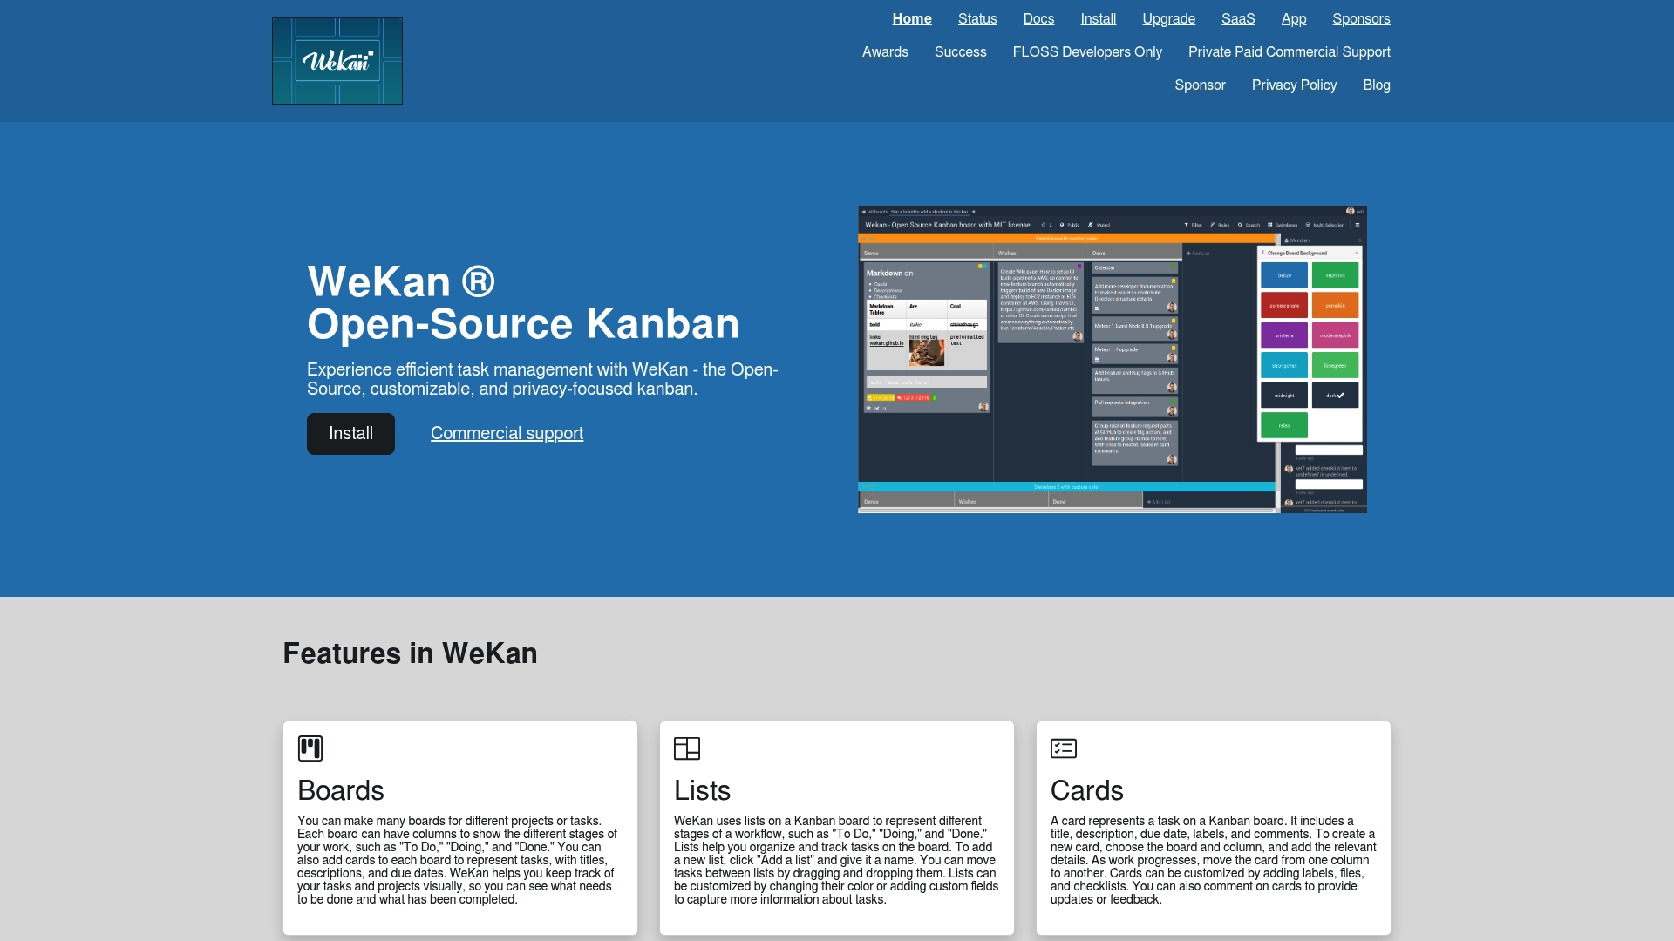The height and width of the screenshot is (941, 1674).
Task: Open the Blog link
Action: (x=1377, y=85)
